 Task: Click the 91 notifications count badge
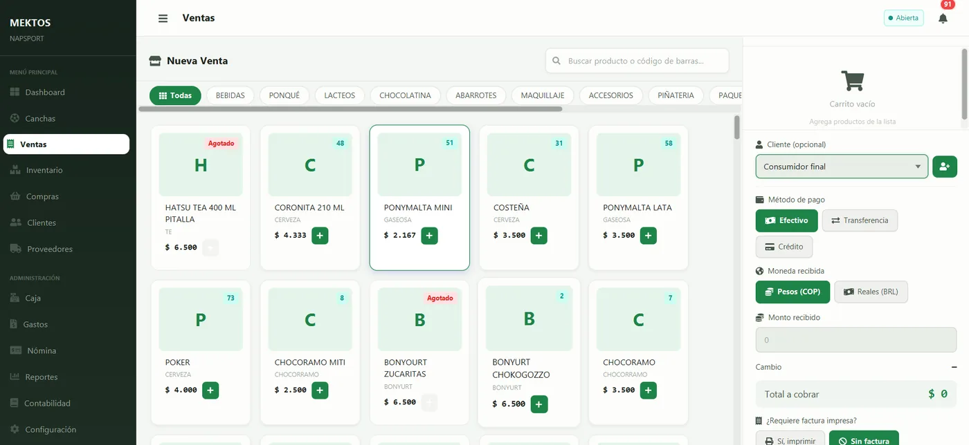[948, 4]
